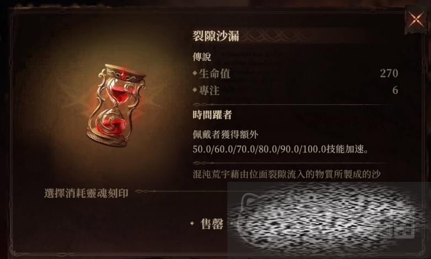This screenshot has height=259, width=431.
Task: Close the item detail panel
Action: 416,20
